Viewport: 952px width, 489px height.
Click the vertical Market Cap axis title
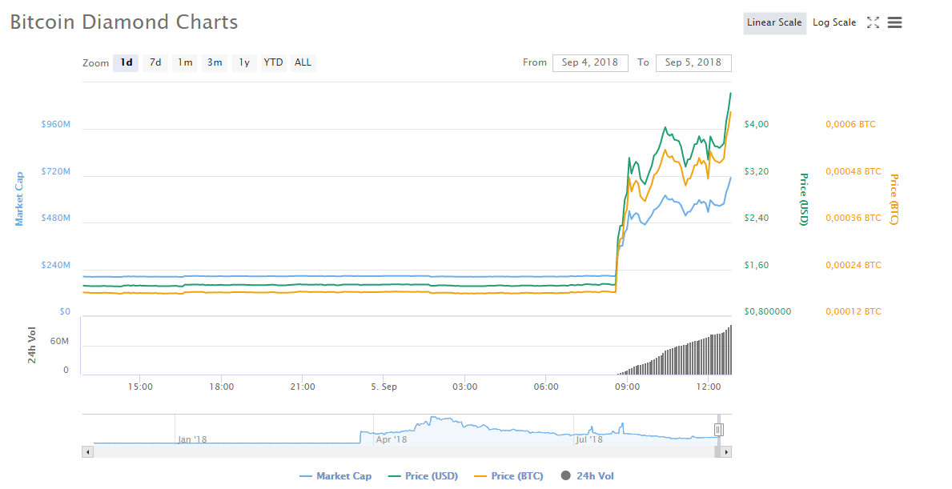pyautogui.click(x=19, y=199)
